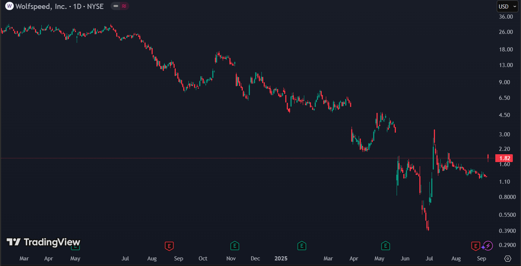Screen dimensions: 521x266
Task: Click the 13.00 price axis label
Action: (506, 65)
